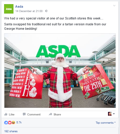Click the Like button label
The image size is (120, 134).
(x=12, y=114)
